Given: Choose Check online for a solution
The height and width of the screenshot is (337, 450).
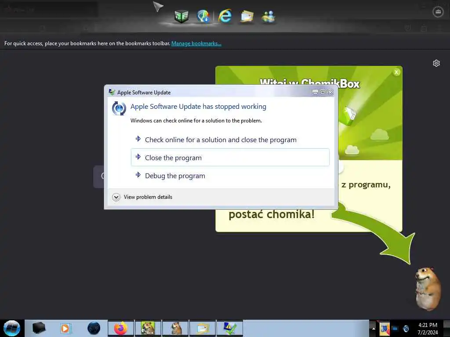Looking at the screenshot, I should tap(230, 140).
